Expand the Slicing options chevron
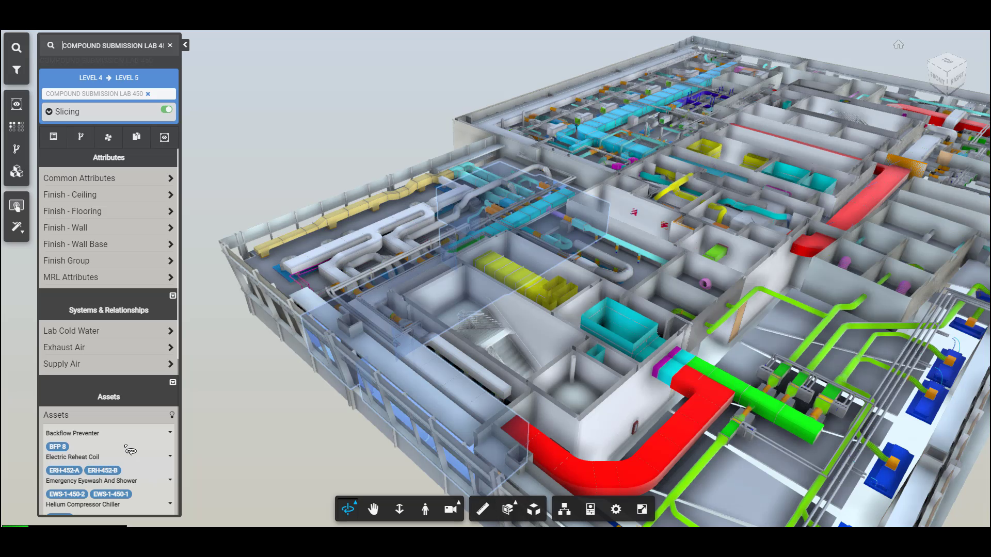Screen dimensions: 991x557 [49, 111]
